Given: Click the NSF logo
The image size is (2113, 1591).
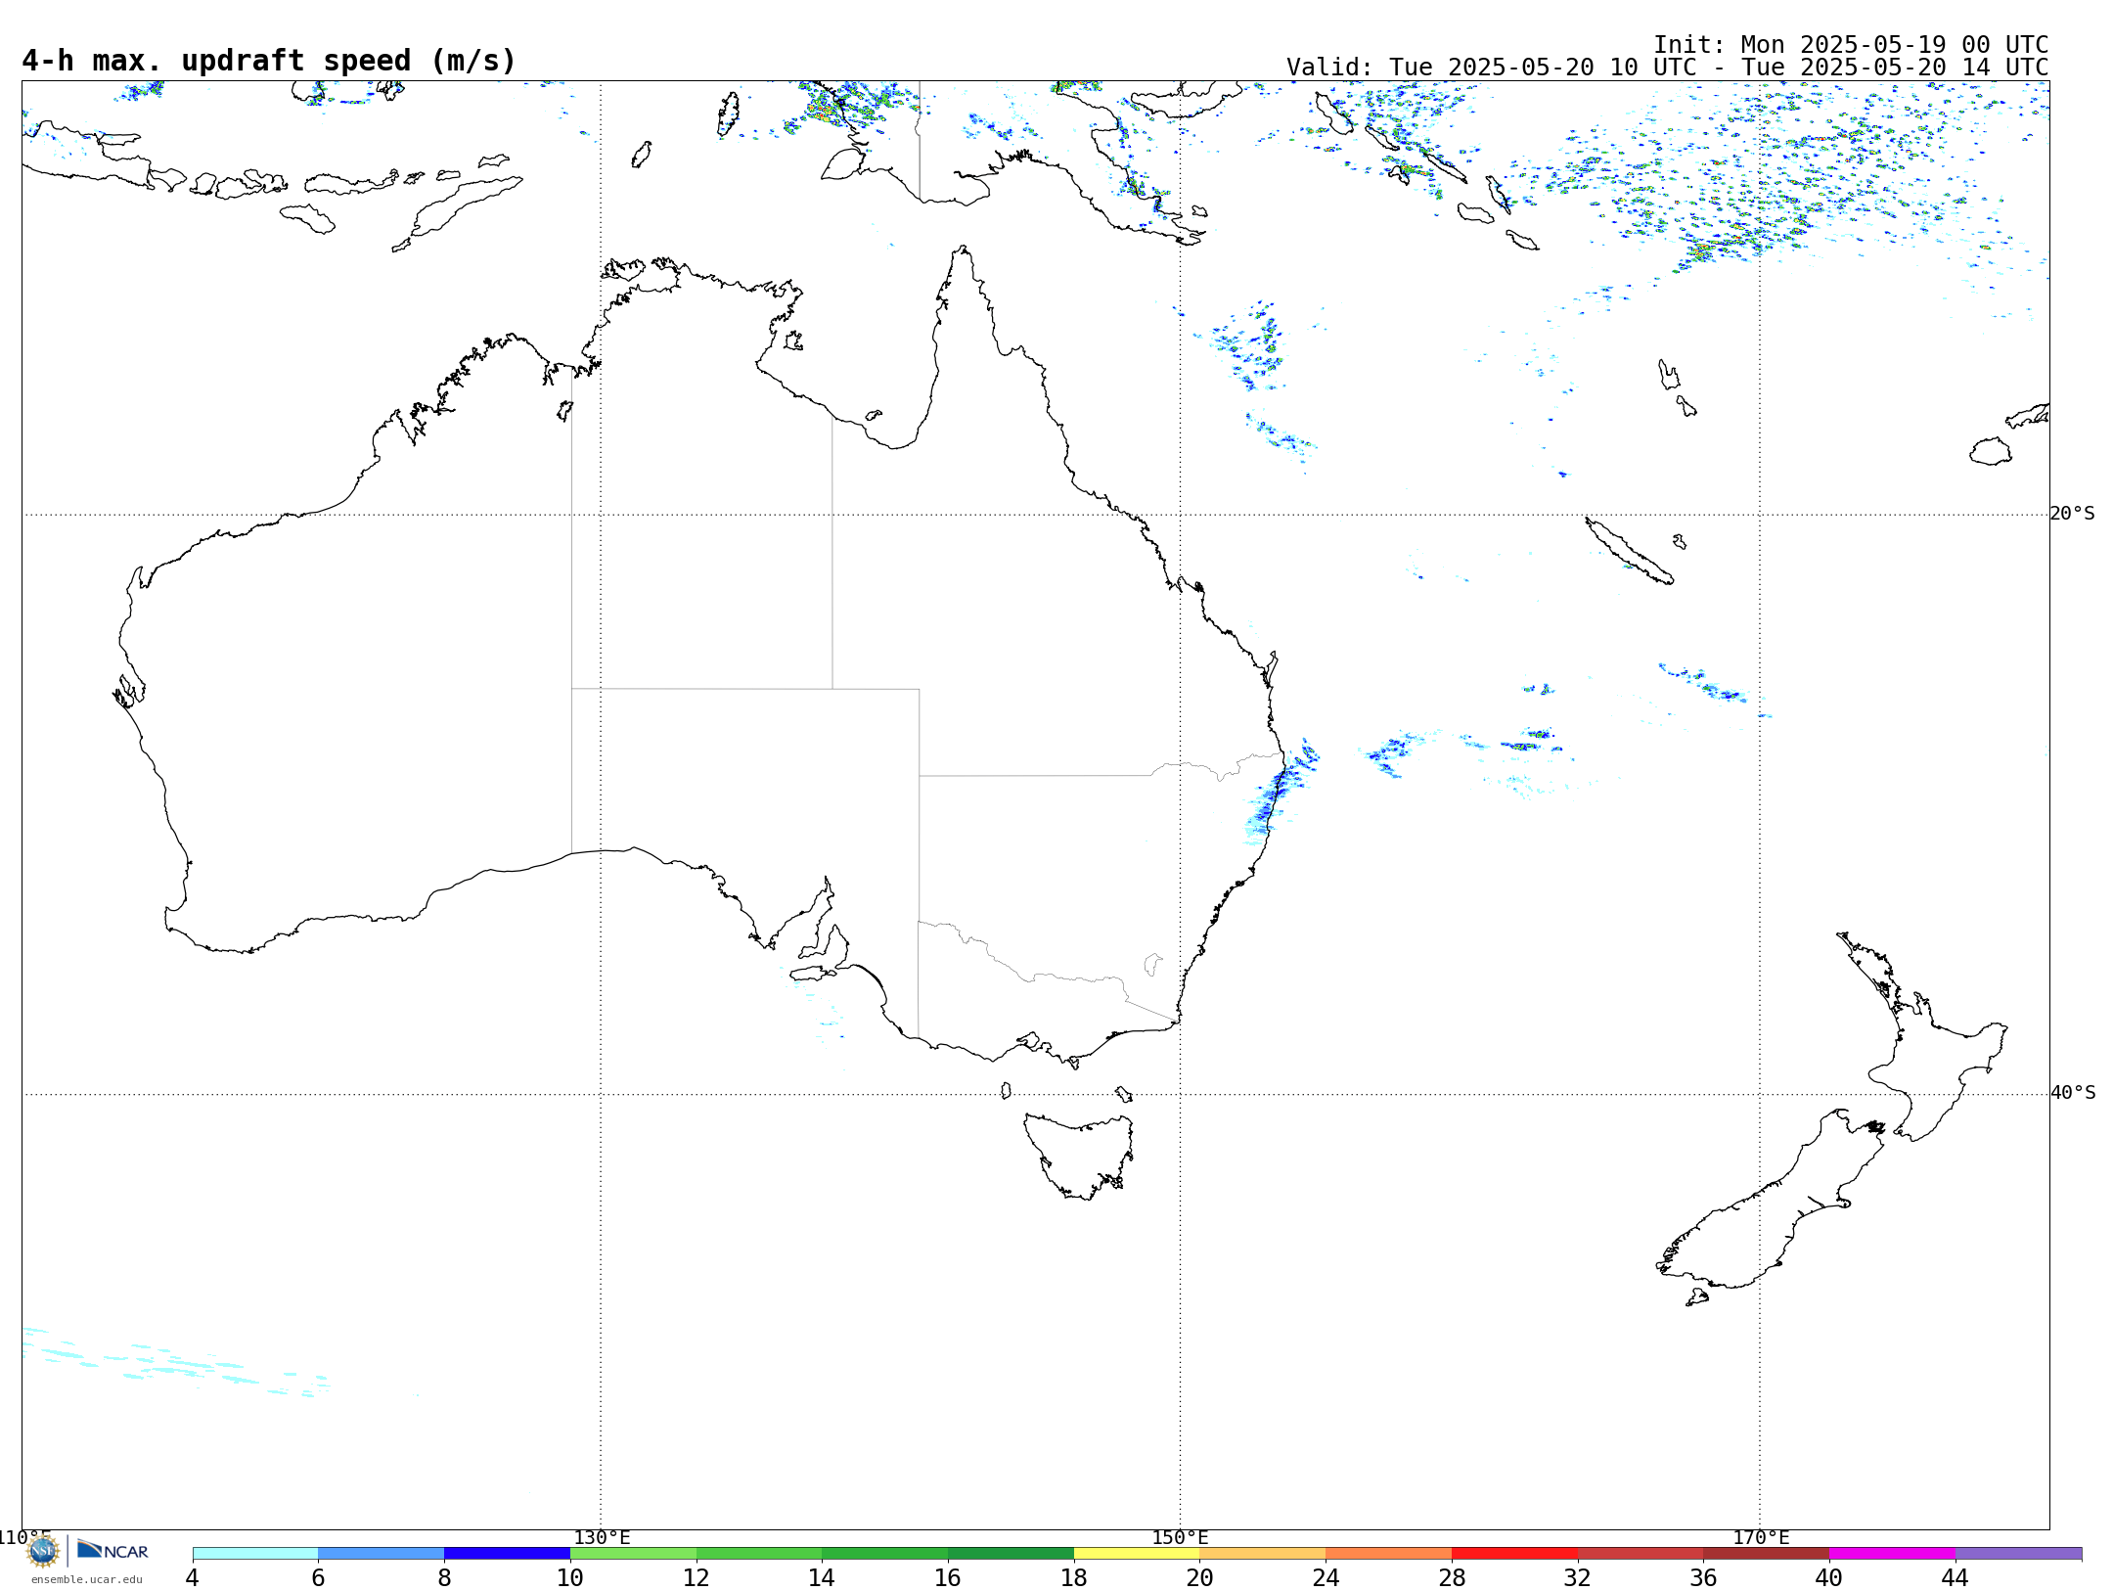Looking at the screenshot, I should click(x=43, y=1551).
